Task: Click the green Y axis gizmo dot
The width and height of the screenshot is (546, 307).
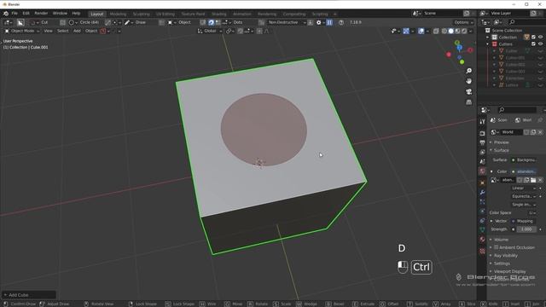Action: (x=462, y=62)
